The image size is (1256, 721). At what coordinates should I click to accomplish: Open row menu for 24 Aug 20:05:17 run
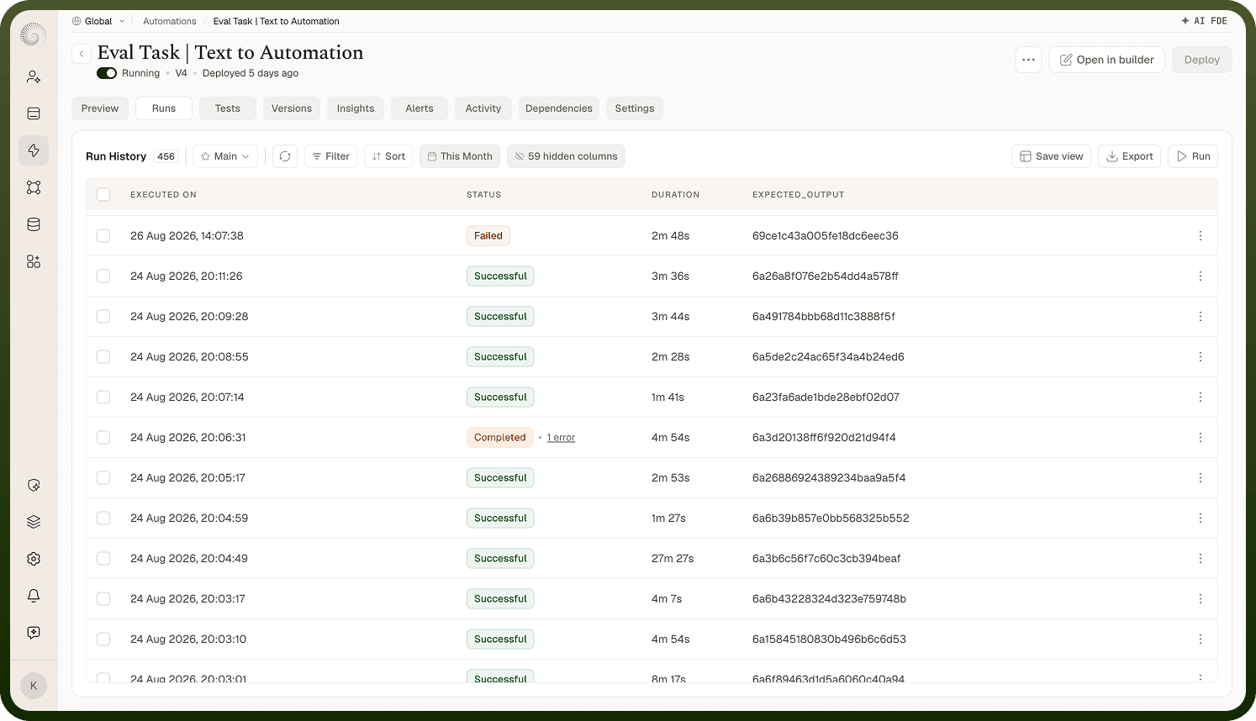point(1200,478)
